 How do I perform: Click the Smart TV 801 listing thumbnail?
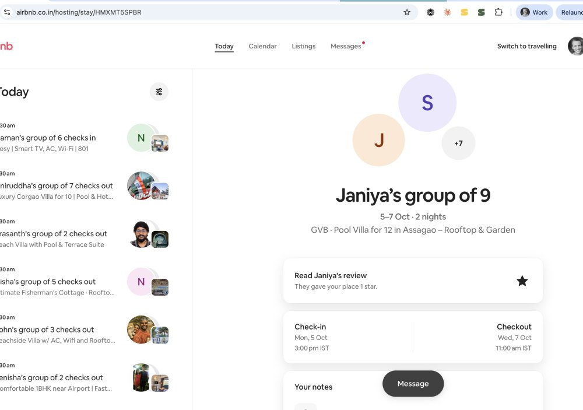pyautogui.click(x=160, y=143)
